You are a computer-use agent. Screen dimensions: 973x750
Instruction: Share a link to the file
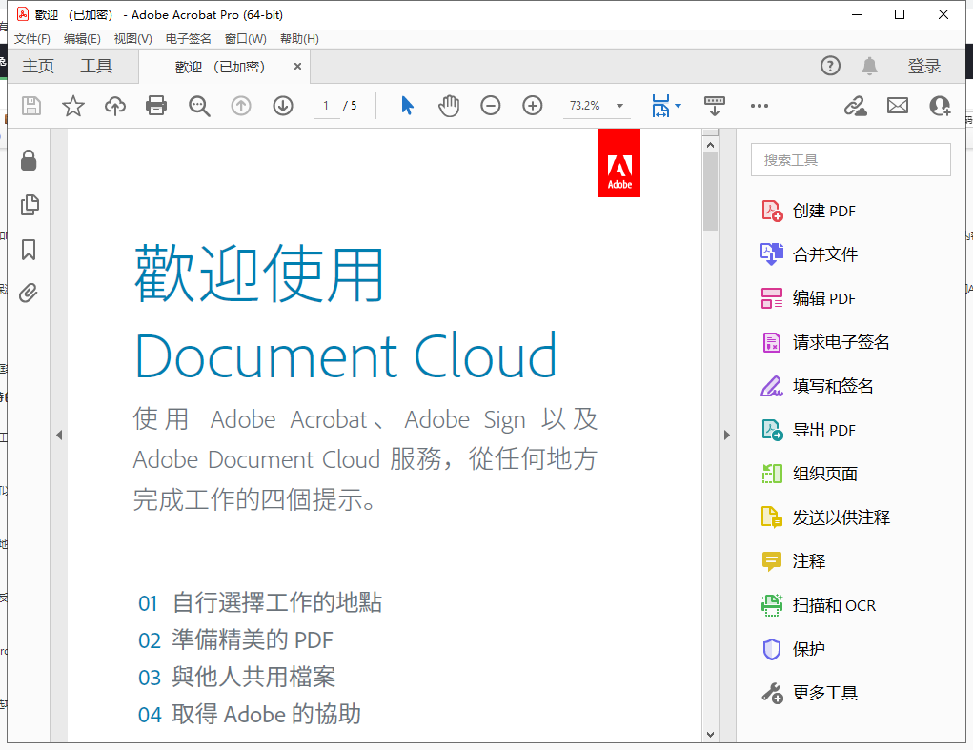tap(855, 106)
